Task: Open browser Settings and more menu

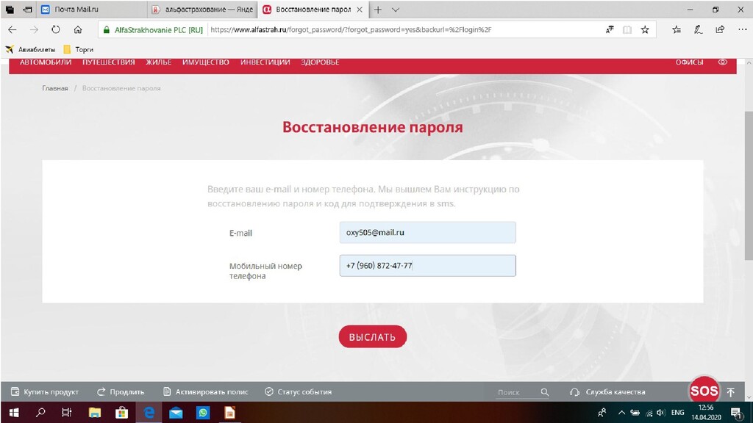Action: tap(743, 29)
